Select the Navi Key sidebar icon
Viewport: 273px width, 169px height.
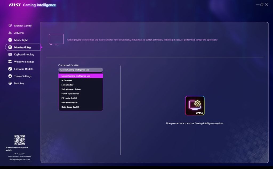[10, 83]
